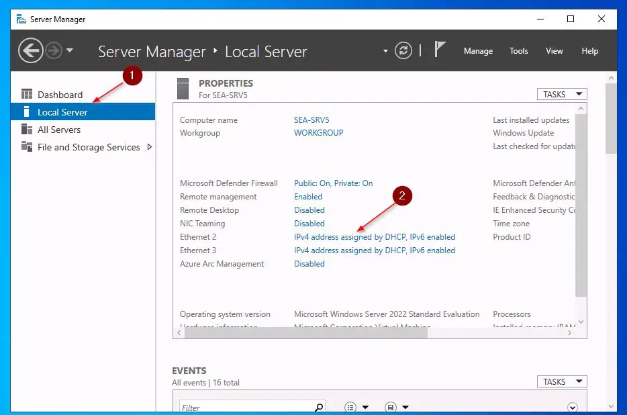The image size is (627, 415).
Task: Click Microsoft Windows Server 2022 Standard Evaluation text
Action: point(387,314)
